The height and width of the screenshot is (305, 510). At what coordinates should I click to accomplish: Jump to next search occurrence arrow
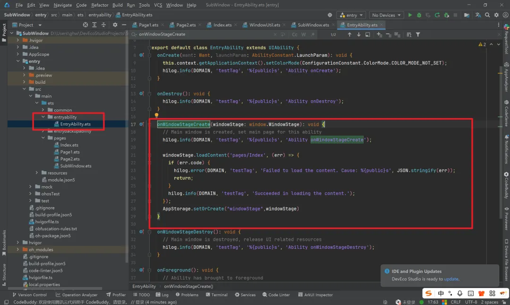coord(359,35)
